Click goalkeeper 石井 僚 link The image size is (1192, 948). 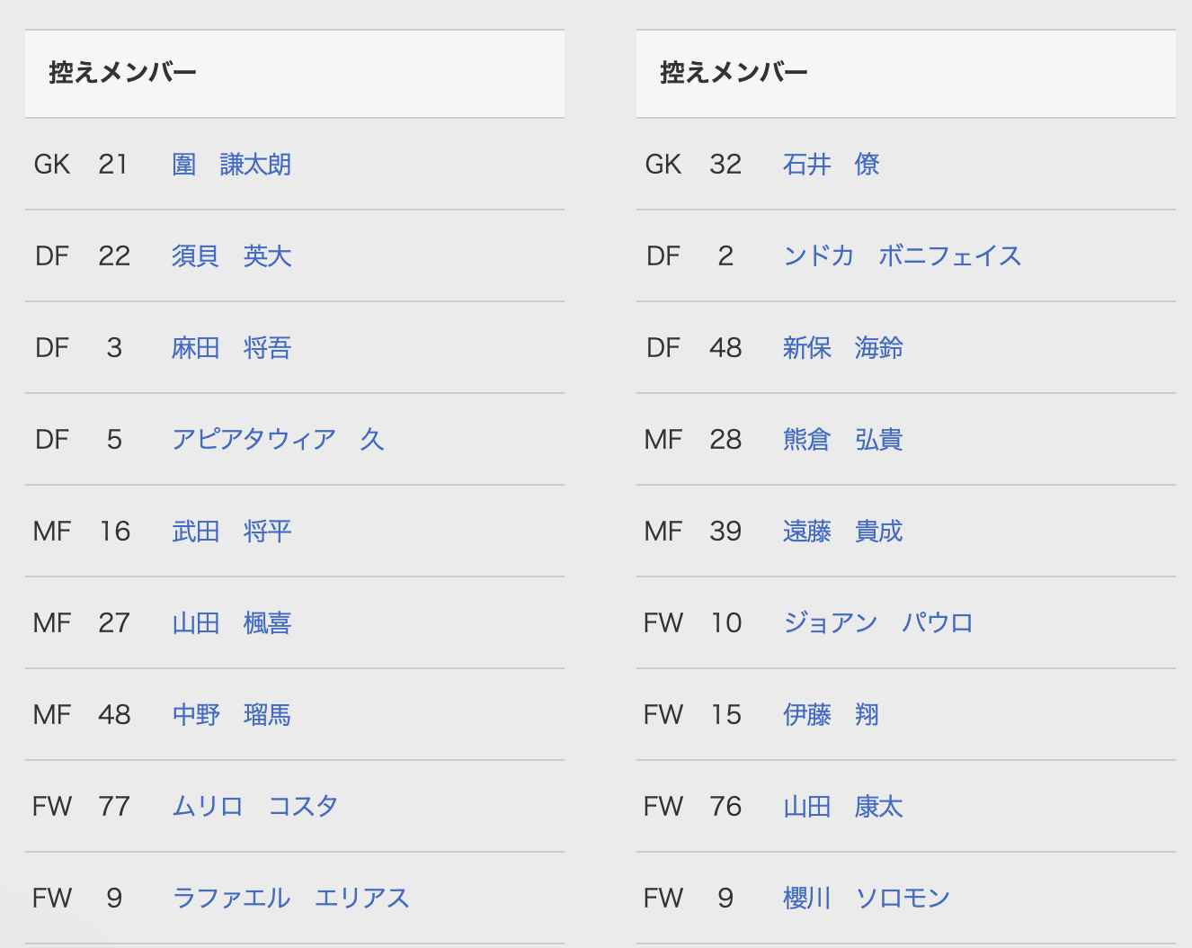(832, 165)
